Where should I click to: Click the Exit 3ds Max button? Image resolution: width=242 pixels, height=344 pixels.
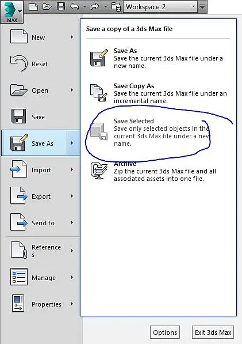[x=213, y=332]
